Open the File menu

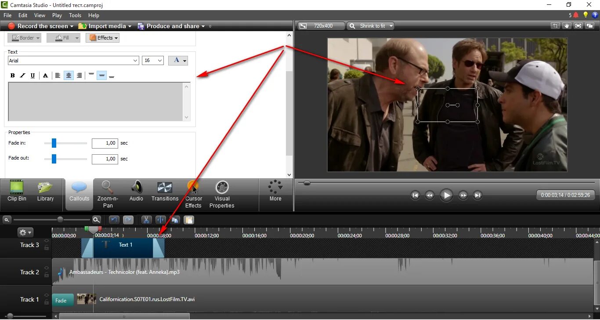(x=7, y=15)
